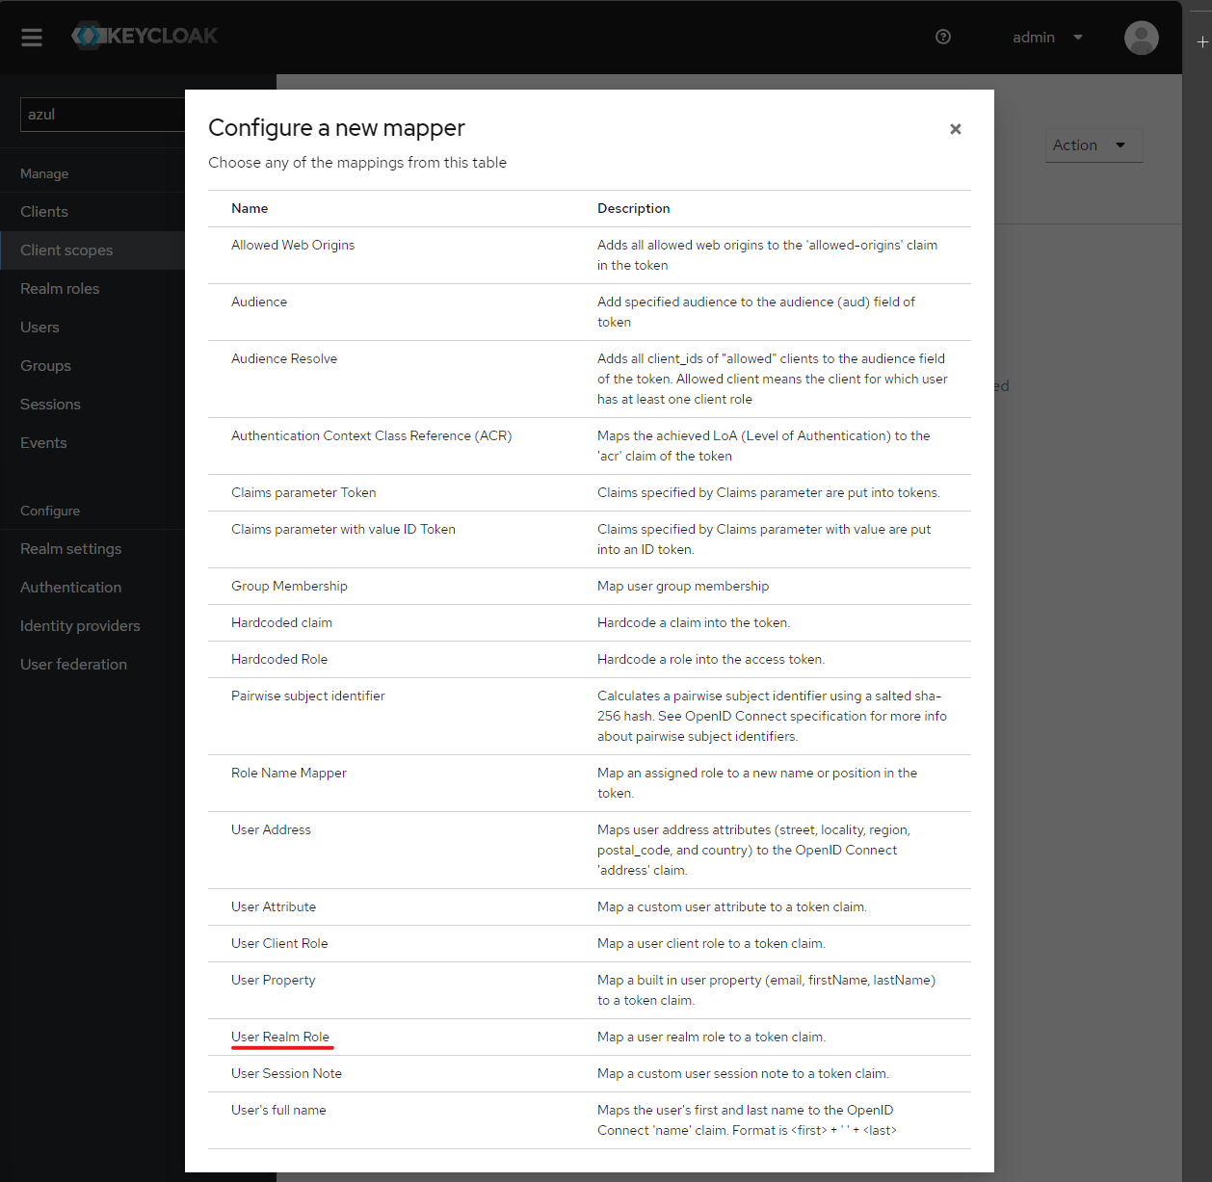Choose the User's full name mapper
This screenshot has width=1212, height=1182.
click(x=278, y=1110)
